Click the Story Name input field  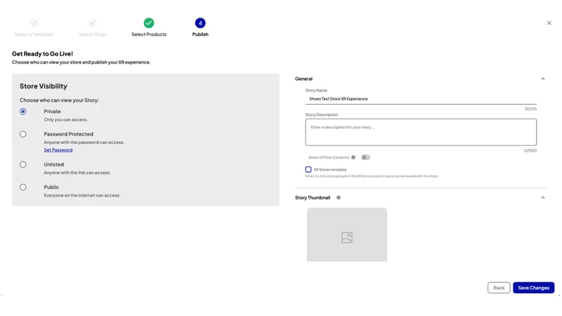click(421, 99)
